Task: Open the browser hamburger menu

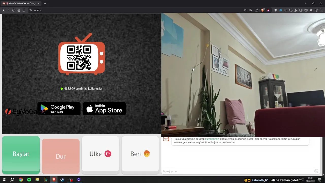Action: point(321,10)
